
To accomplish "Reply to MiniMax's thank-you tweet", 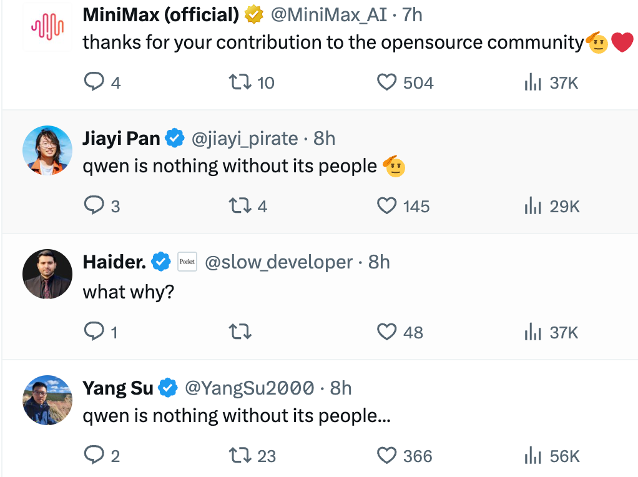I will tap(94, 82).
